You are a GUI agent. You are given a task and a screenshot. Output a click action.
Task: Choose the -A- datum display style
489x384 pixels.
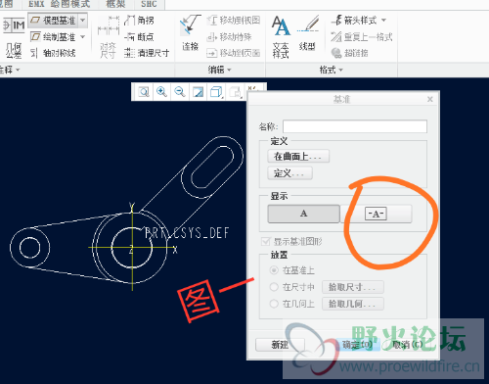(x=376, y=214)
